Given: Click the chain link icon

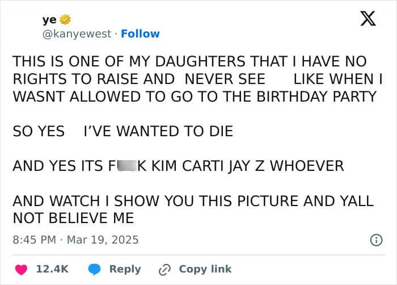Looking at the screenshot, I should pyautogui.click(x=165, y=269).
